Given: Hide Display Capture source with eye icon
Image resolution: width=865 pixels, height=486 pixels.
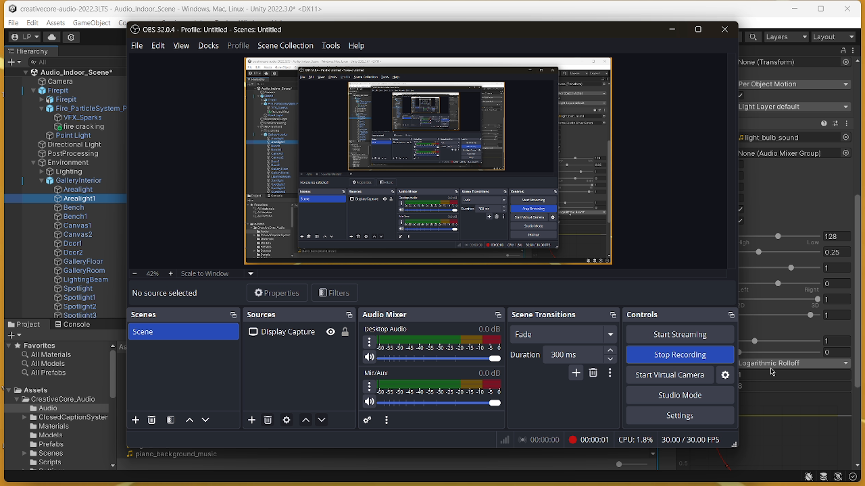Looking at the screenshot, I should point(330,332).
